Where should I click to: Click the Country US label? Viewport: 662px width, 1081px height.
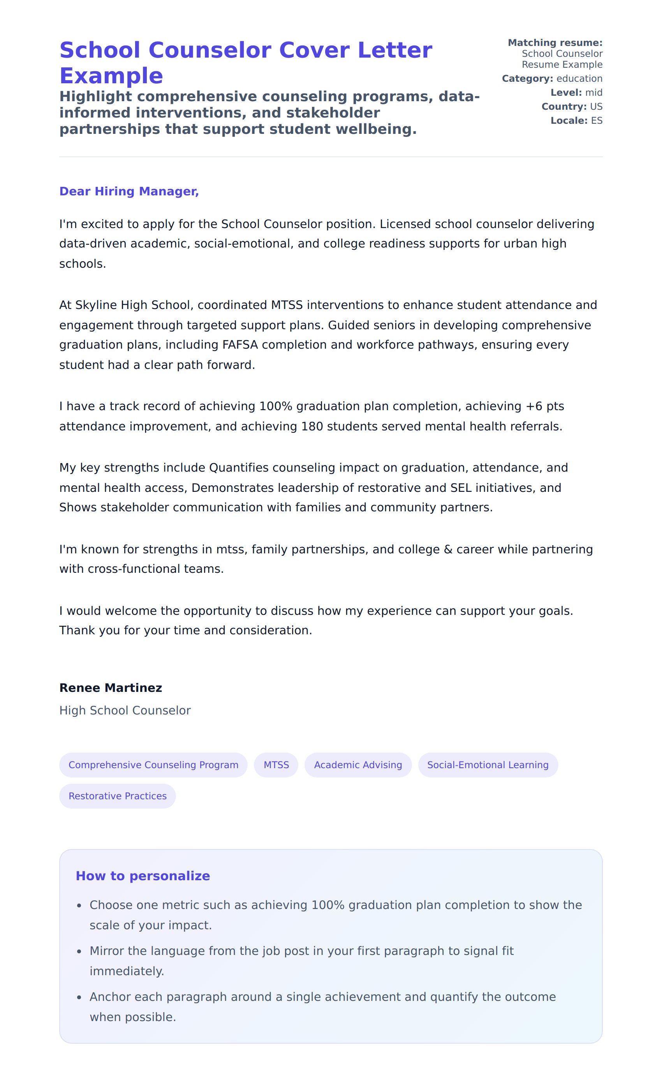point(572,107)
